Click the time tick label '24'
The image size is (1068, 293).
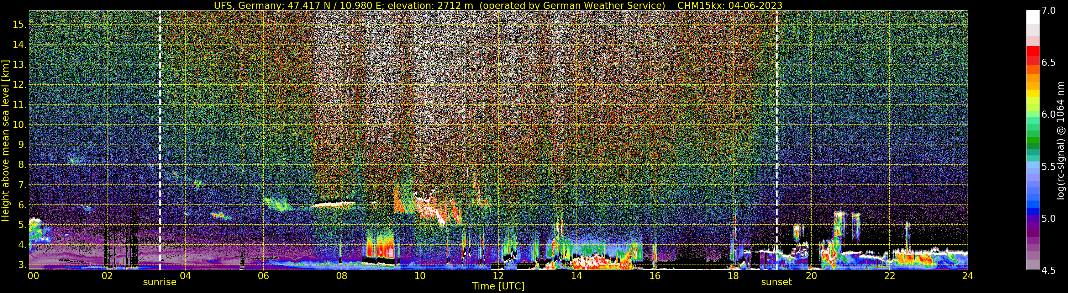click(x=968, y=276)
